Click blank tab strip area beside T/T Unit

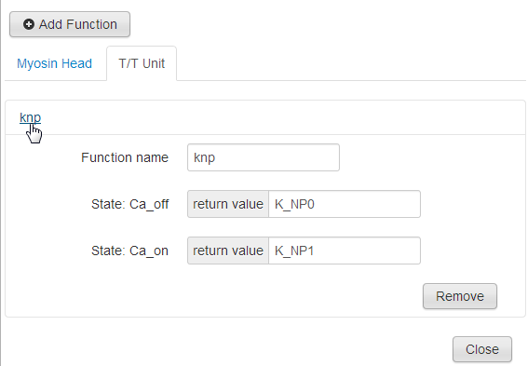point(350,63)
